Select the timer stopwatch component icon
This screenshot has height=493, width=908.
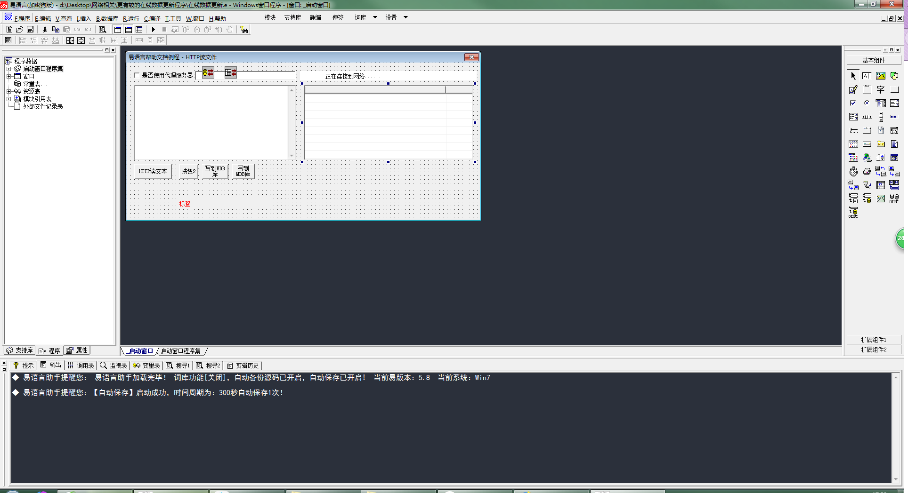tap(853, 171)
